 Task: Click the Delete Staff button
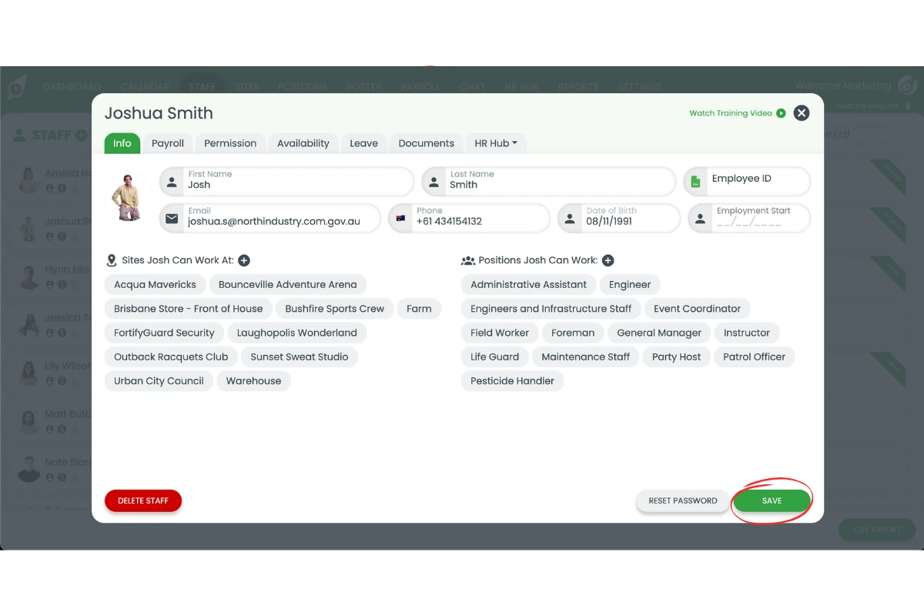click(143, 500)
